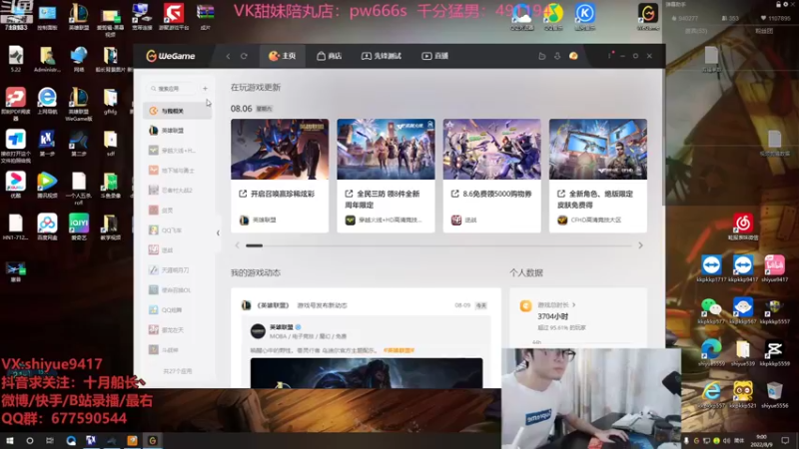The image size is (799, 449).
Task: Open Cortana search circle on the taskbar
Action: pos(30,440)
